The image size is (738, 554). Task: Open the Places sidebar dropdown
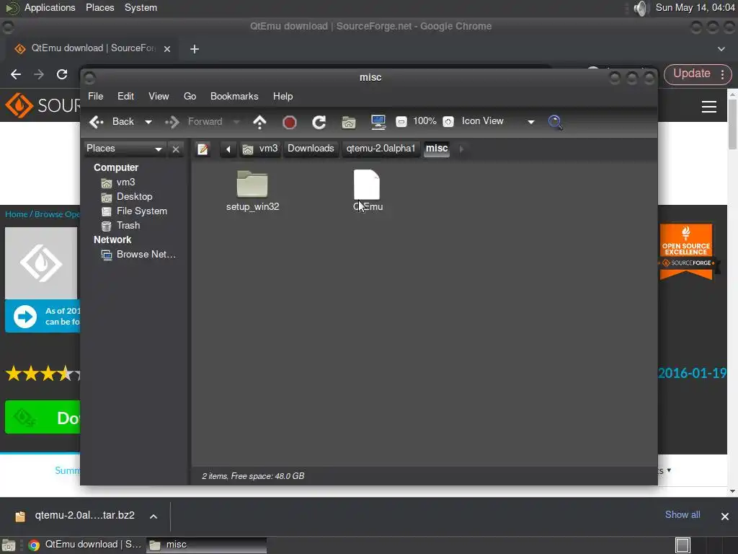124,149
